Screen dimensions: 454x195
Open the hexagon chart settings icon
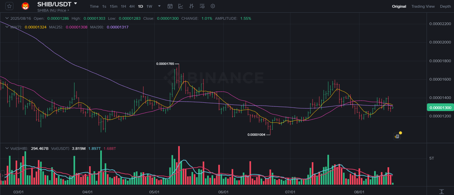[213, 6]
